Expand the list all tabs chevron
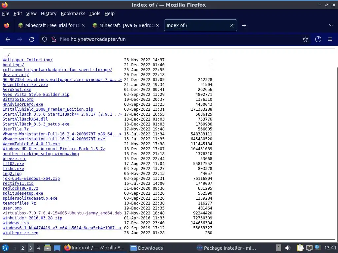This screenshot has height=253, width=338. [331, 25]
